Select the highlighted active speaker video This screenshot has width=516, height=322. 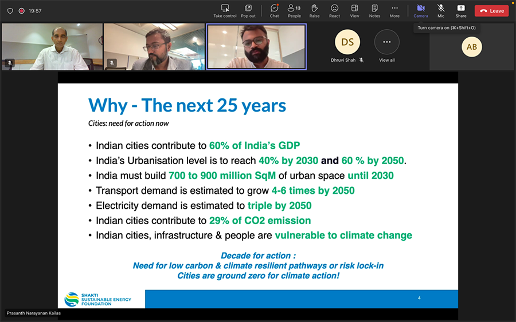(256, 46)
